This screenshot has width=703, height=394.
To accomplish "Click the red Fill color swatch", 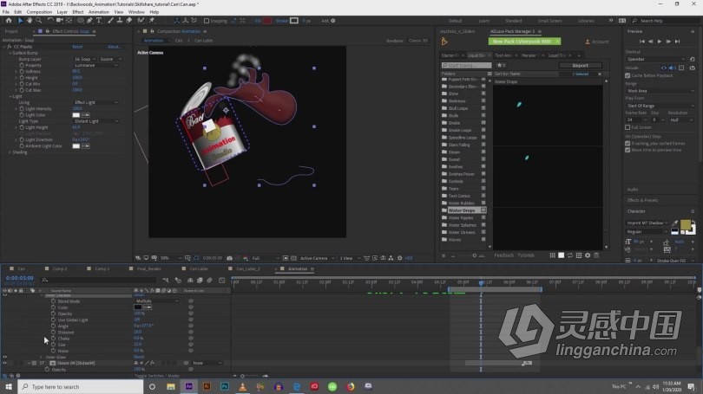I will pos(266,21).
